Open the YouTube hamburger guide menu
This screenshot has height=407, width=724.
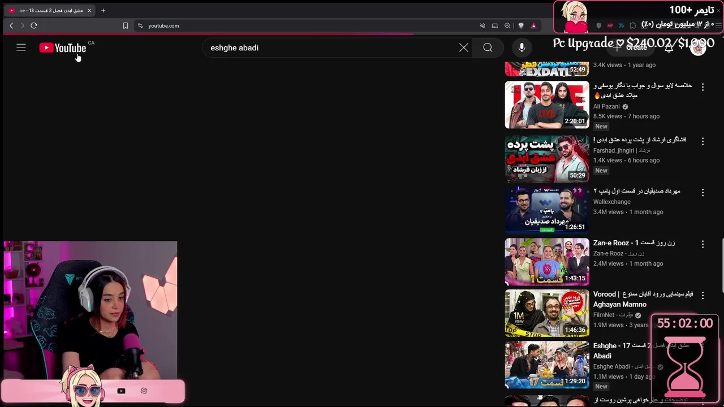pyautogui.click(x=21, y=47)
